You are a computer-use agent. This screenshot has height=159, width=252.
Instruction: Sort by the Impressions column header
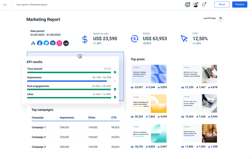coord(67,117)
